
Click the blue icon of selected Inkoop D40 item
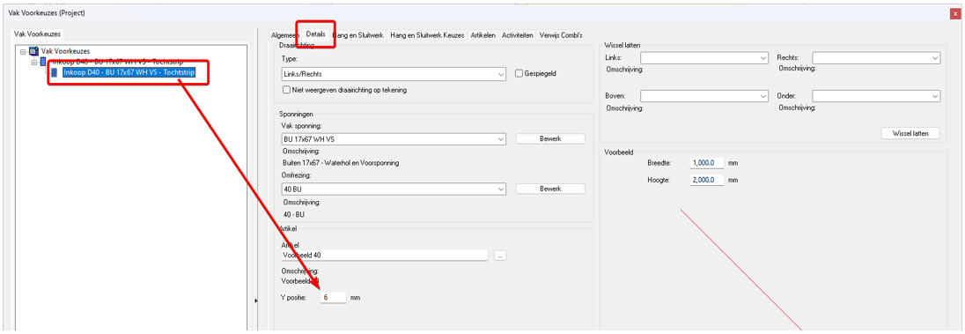[55, 73]
